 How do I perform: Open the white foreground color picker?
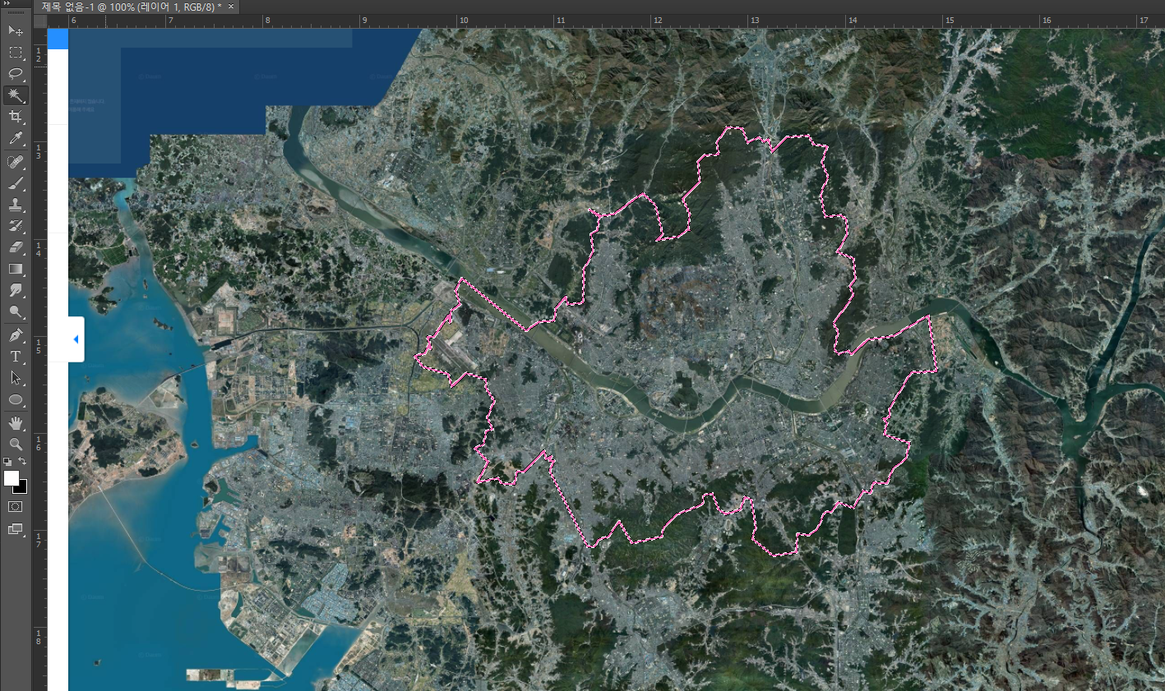pyautogui.click(x=10, y=477)
